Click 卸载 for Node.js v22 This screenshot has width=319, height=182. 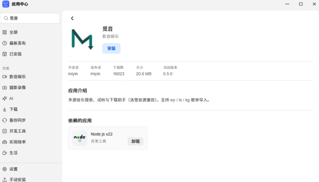click(x=136, y=141)
